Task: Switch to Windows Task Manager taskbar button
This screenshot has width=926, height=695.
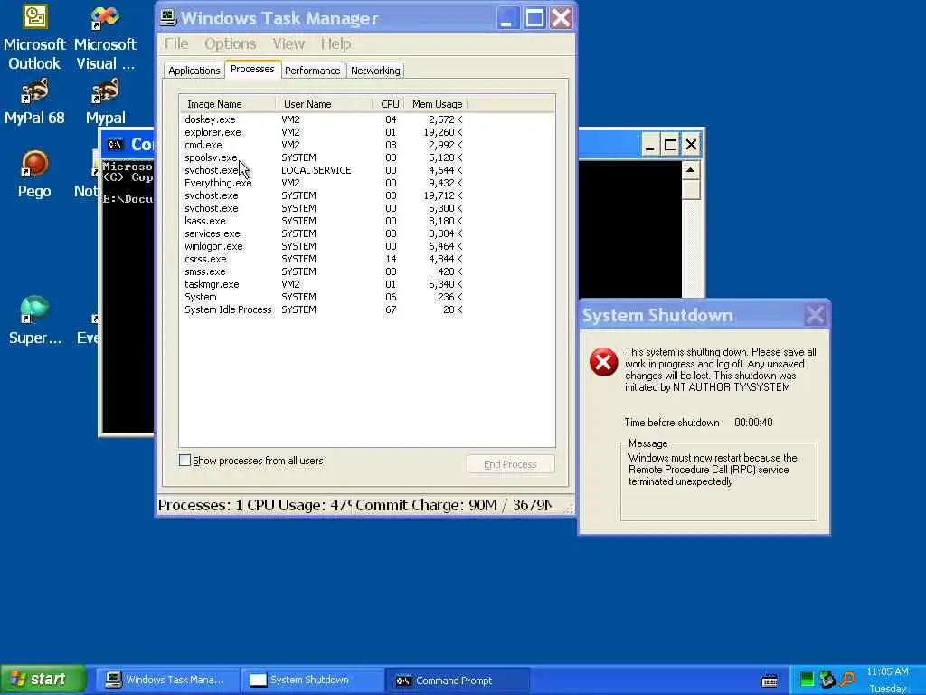Action: pos(167,681)
